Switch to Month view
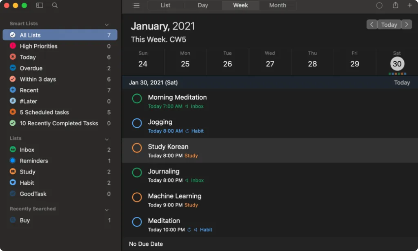418x251 pixels. click(278, 5)
